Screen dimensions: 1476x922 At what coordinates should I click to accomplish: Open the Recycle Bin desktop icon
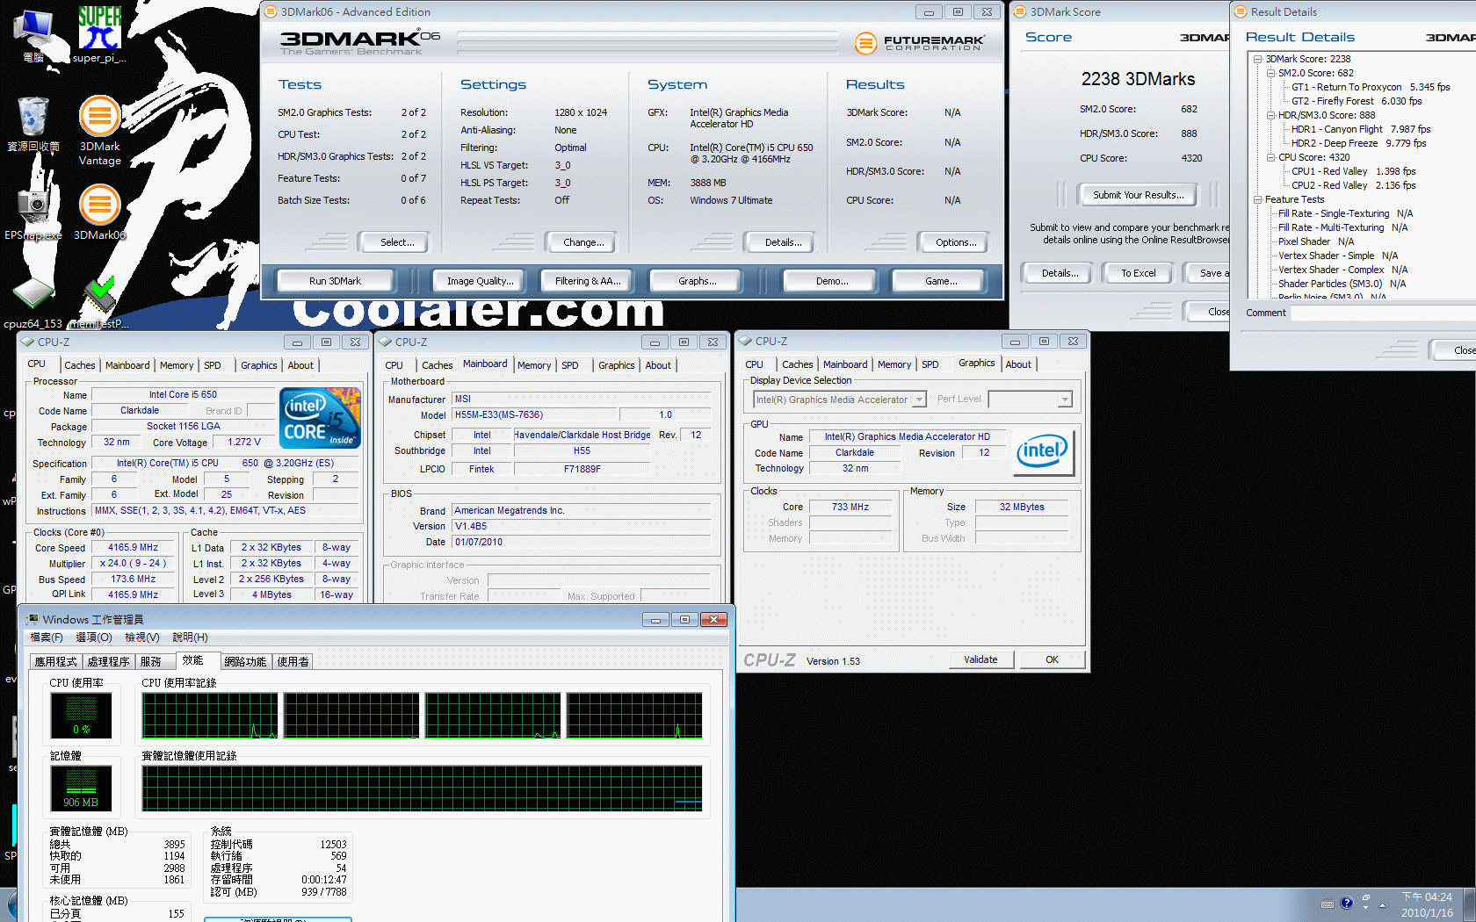[x=33, y=124]
